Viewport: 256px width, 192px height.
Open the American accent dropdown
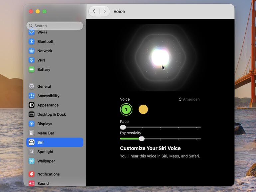click(x=189, y=99)
